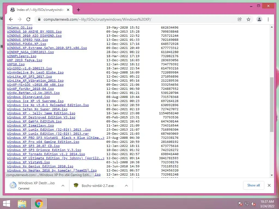This screenshot has height=209, width=279.
Task: Open Windows Ice Xp v3.0.1 Reloaded Edition link
Action: (x=48, y=105)
